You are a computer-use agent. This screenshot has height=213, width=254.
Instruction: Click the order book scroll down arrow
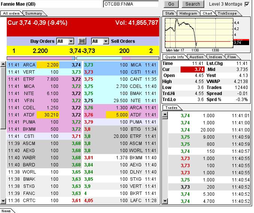[x=3, y=201]
